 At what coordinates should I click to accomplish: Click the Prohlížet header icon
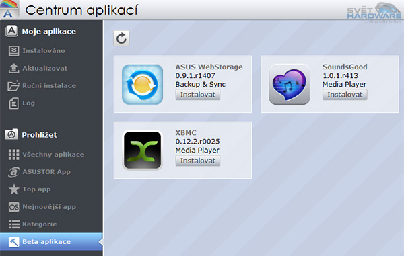coord(11,134)
